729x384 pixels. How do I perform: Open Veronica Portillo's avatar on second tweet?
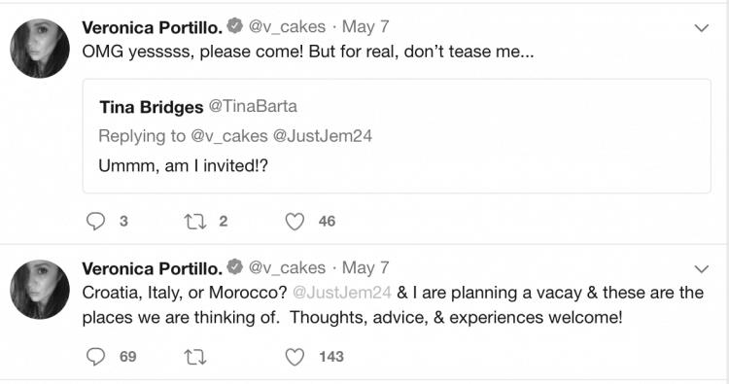pyautogui.click(x=40, y=289)
